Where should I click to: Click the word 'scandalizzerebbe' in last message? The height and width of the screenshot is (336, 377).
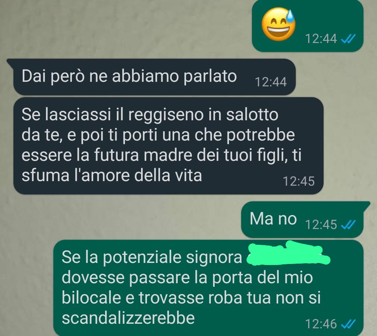pyautogui.click(x=128, y=318)
